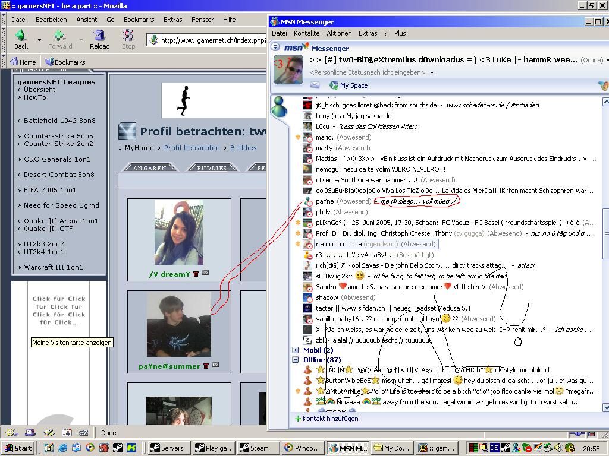Image resolution: width=609 pixels, height=456 pixels.
Task: Click the MSN butterfly icon beside My Space
Action: 333,85
